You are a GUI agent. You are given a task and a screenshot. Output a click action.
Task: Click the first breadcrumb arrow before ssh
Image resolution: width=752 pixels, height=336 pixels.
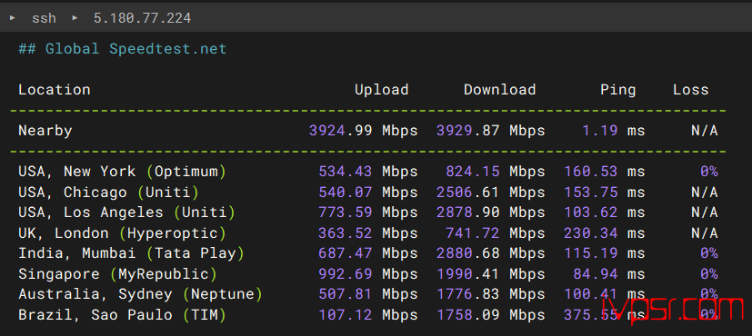(x=13, y=18)
